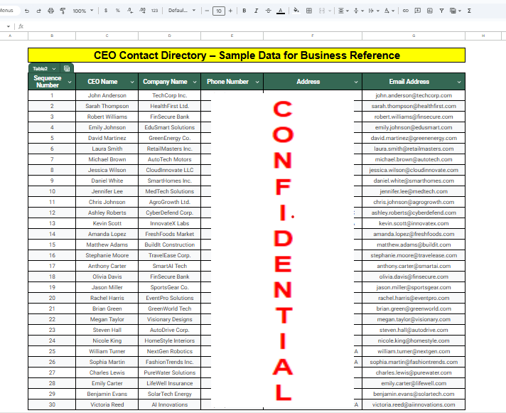The height and width of the screenshot is (413, 506).
Task: Click the Redo icon
Action: pyautogui.click(x=38, y=11)
